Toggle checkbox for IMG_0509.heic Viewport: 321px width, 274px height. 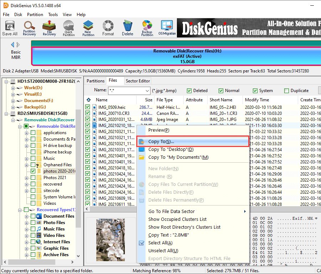click(x=88, y=107)
